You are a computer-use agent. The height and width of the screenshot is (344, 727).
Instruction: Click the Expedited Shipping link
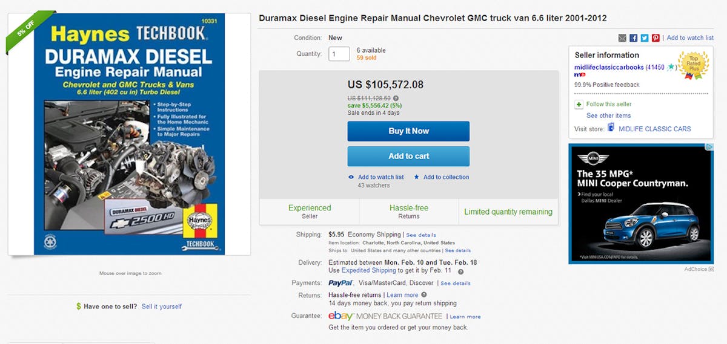click(368, 271)
